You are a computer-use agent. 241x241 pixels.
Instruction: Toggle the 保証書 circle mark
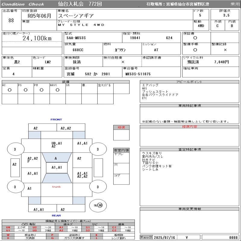point(195,38)
